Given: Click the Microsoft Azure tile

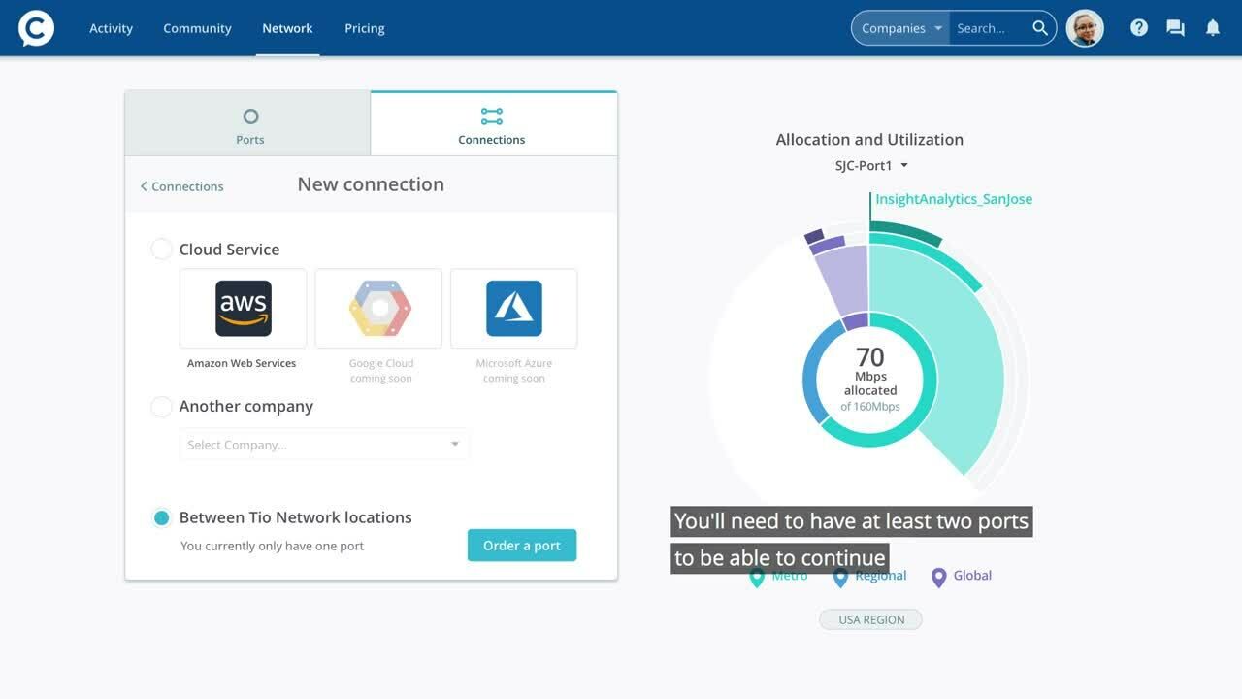Looking at the screenshot, I should point(513,309).
